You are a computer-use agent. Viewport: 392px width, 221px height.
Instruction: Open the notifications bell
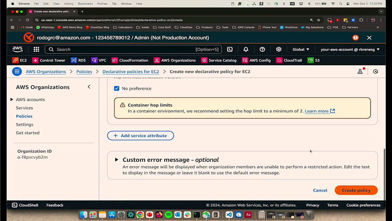click(246, 49)
